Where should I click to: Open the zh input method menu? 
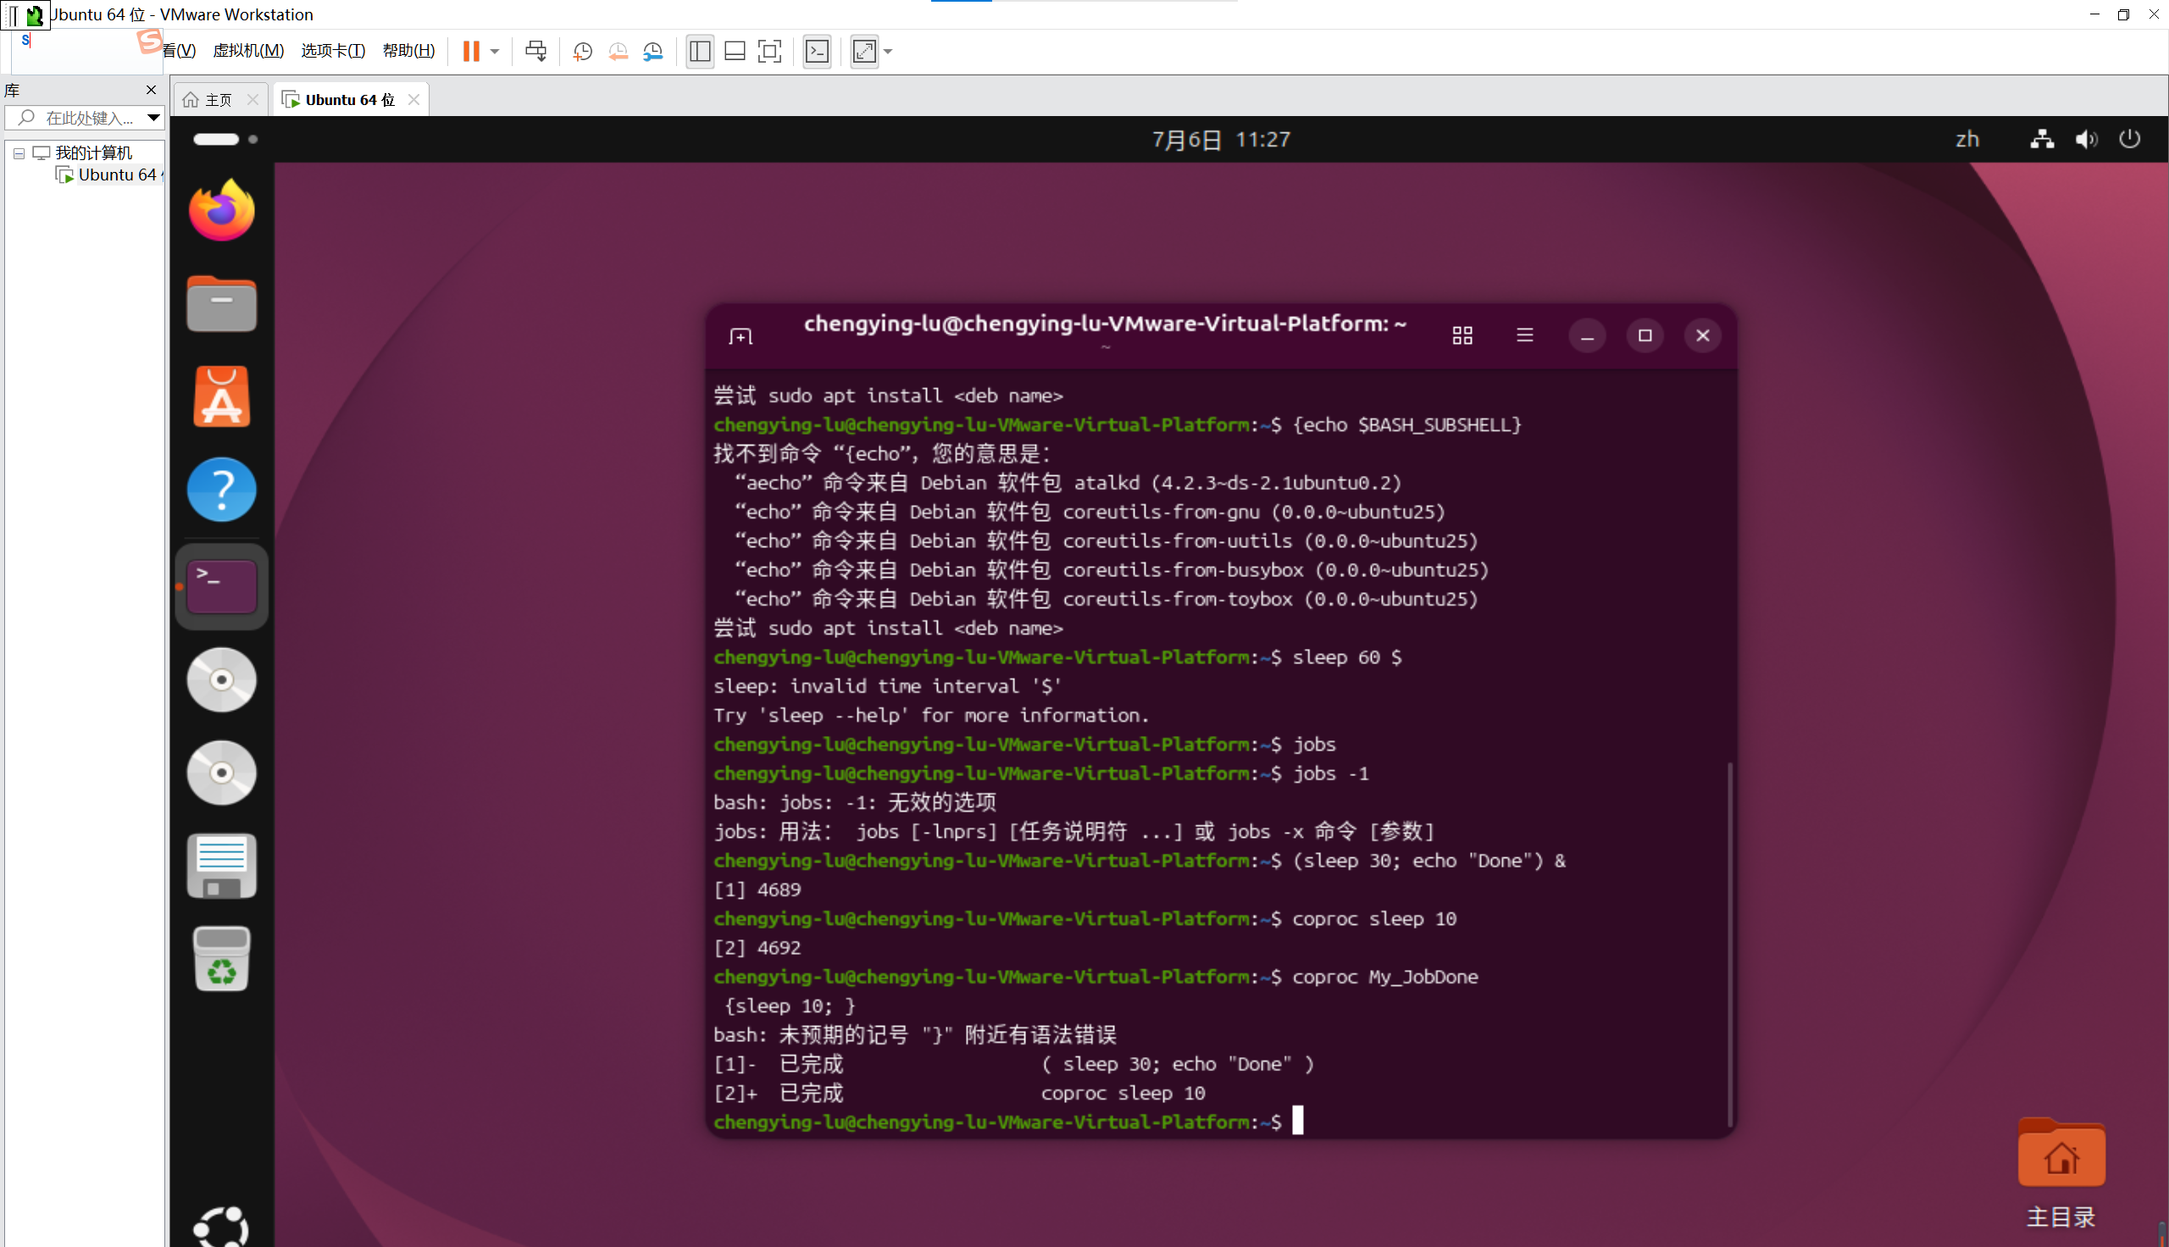coord(1967,140)
